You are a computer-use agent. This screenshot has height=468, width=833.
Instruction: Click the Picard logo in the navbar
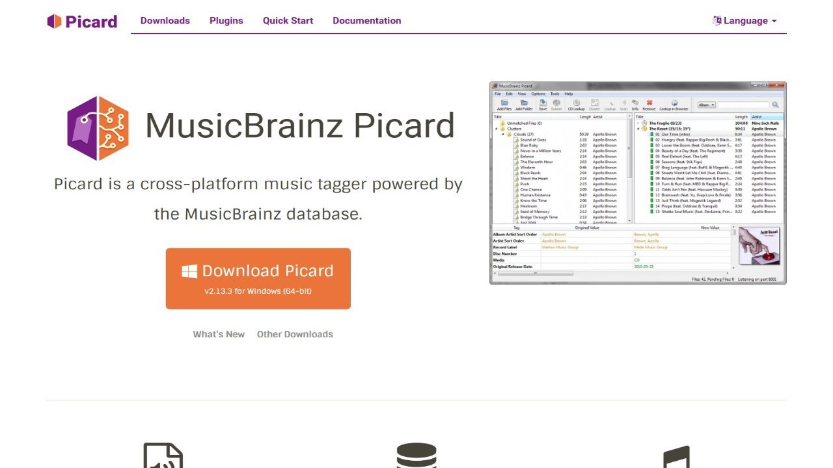click(x=82, y=21)
